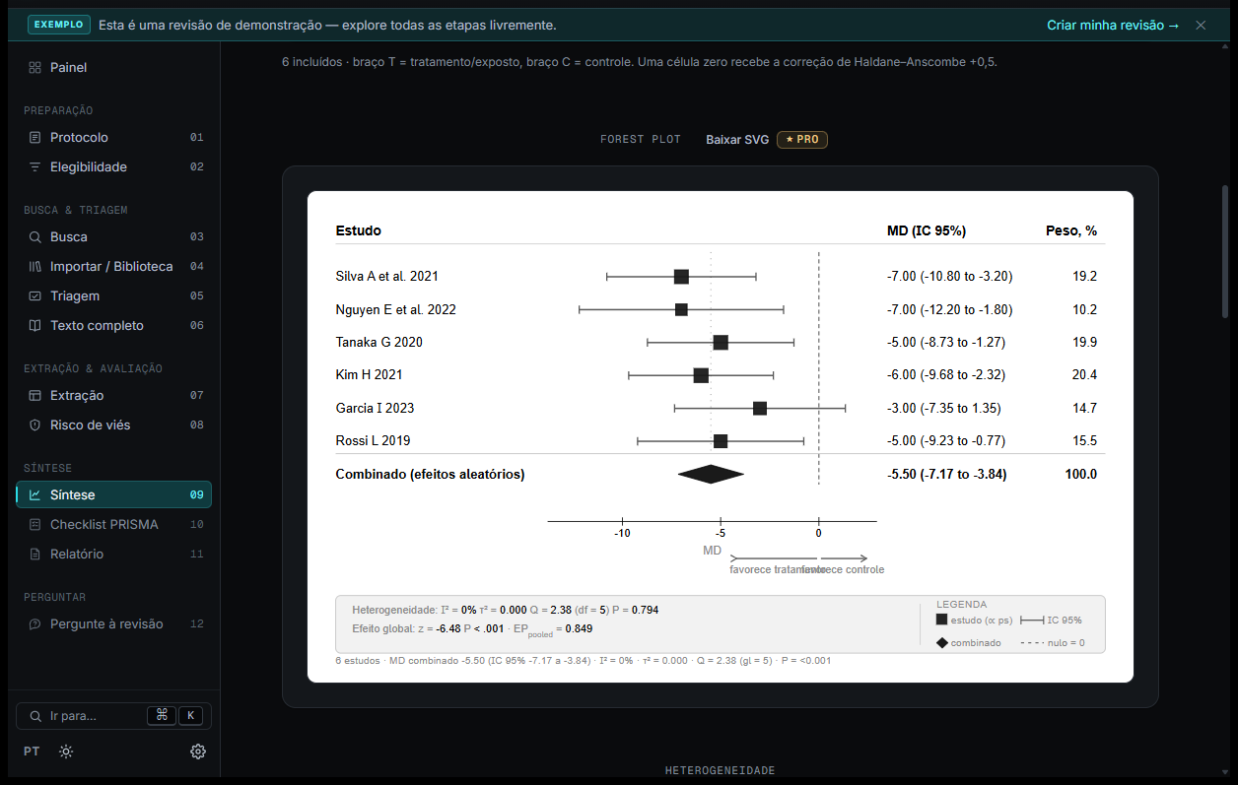Viewport: 1238px width, 785px height.
Task: Click Kim H 2021 weight 20.4
Action: 1085,375
